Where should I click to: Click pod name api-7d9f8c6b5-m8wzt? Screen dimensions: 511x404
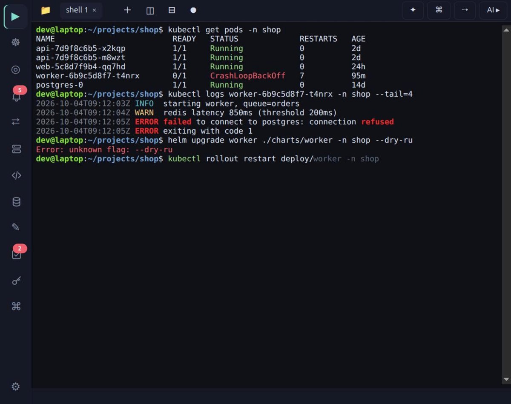pyautogui.click(x=81, y=57)
